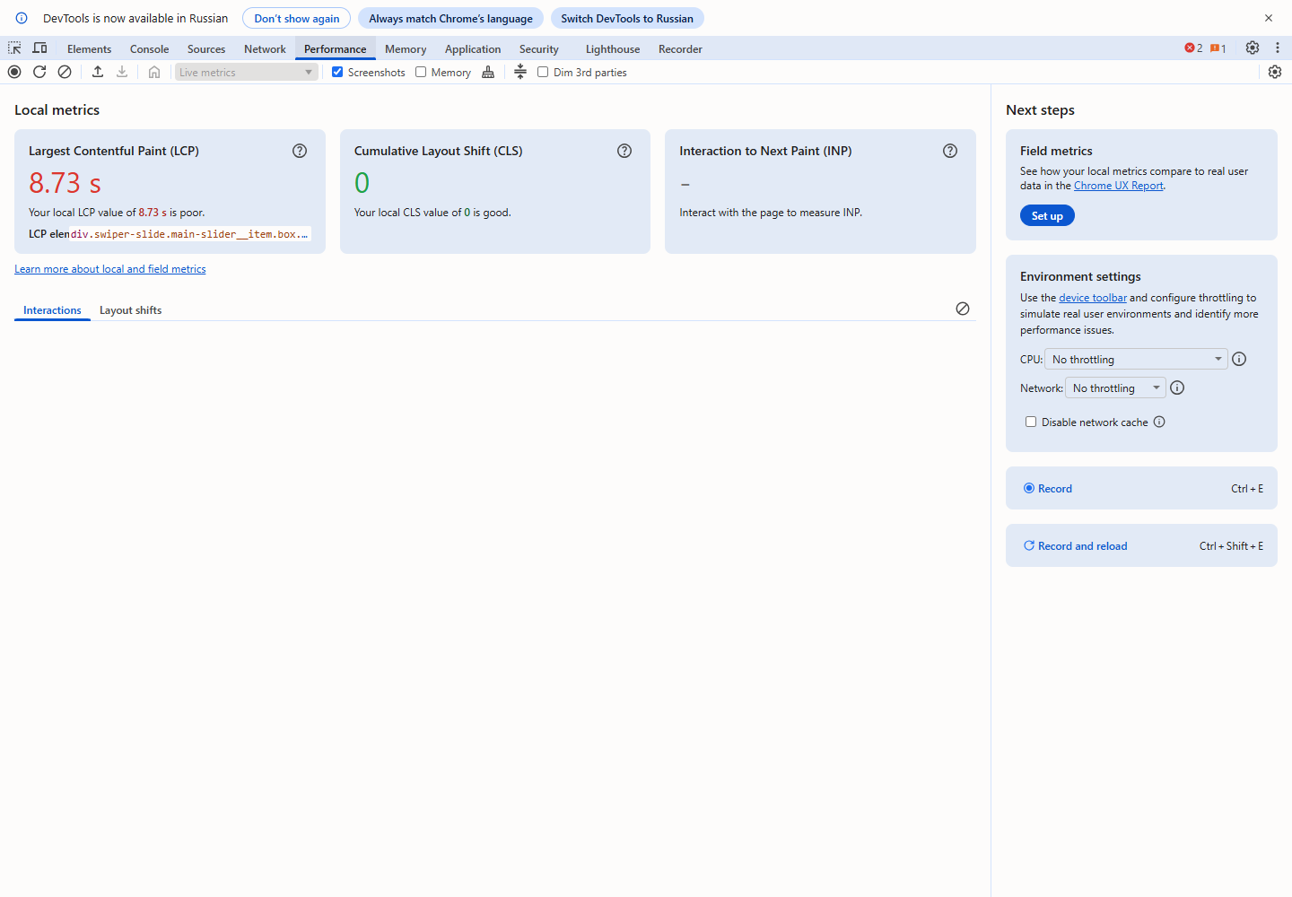1292x897 pixels.
Task: Open capture settings gear in Performance toolbar
Action: [1275, 72]
